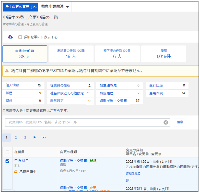This screenshot has height=192, width=199.
Task: Jump to last page with >> icon
Action: click(44, 137)
